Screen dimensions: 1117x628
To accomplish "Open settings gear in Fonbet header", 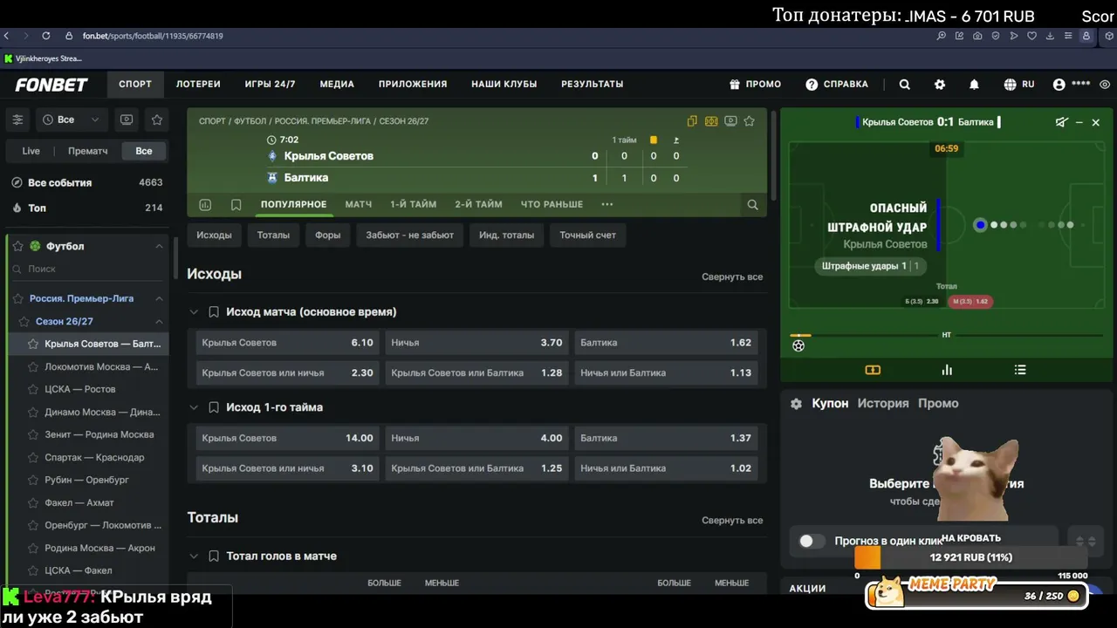I will point(940,85).
